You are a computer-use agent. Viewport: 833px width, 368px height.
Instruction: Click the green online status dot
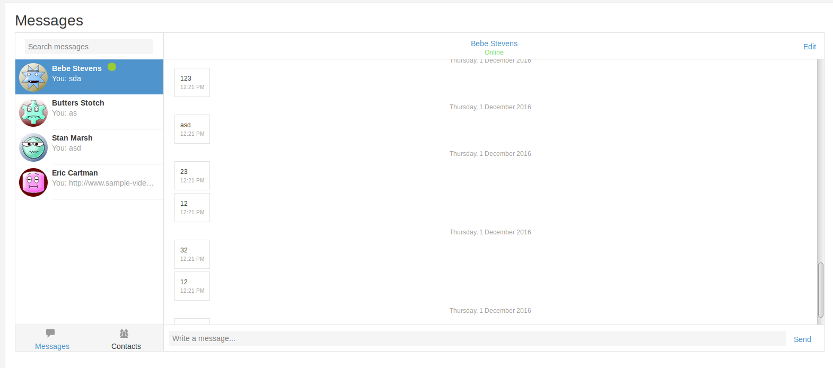[112, 67]
